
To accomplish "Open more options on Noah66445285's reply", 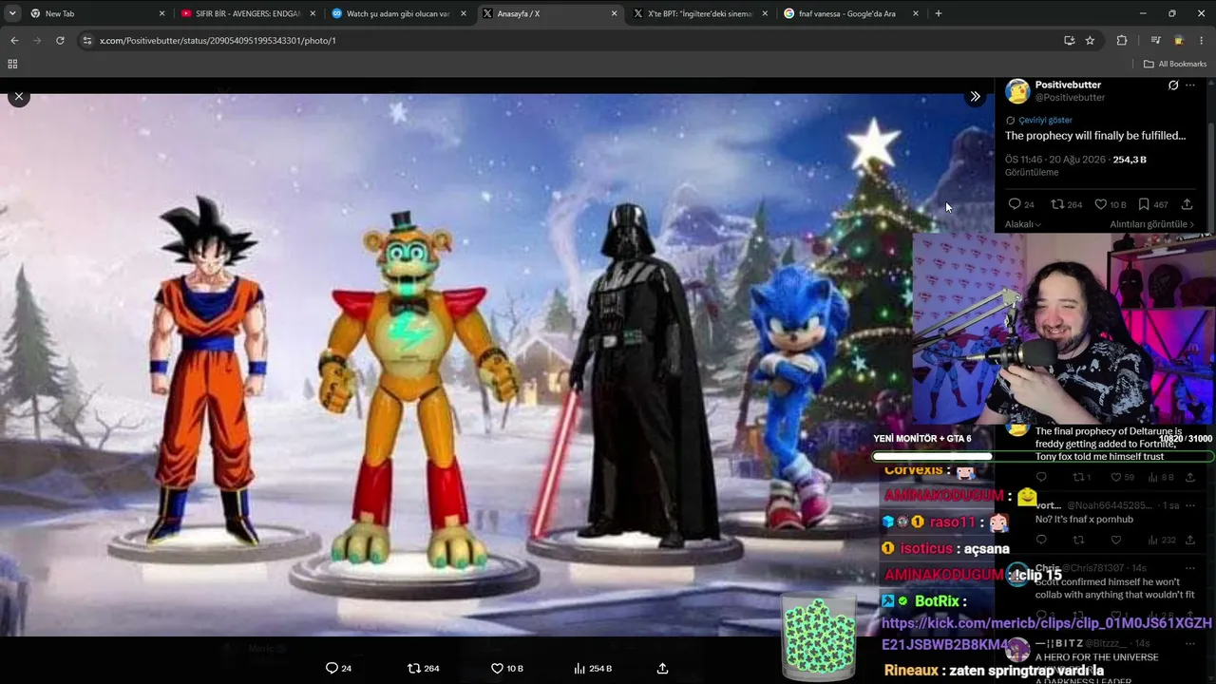I will point(1189,505).
